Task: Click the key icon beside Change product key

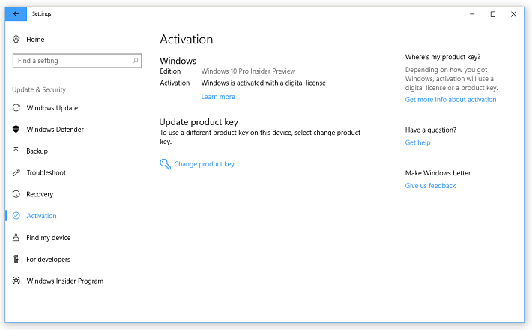Action: [x=166, y=164]
